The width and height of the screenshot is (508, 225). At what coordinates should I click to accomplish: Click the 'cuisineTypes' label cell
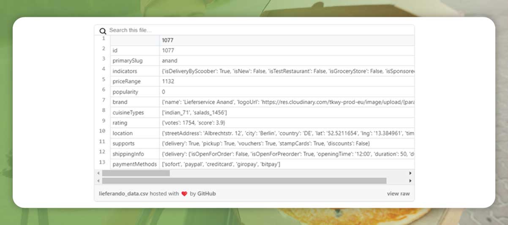[135, 112]
